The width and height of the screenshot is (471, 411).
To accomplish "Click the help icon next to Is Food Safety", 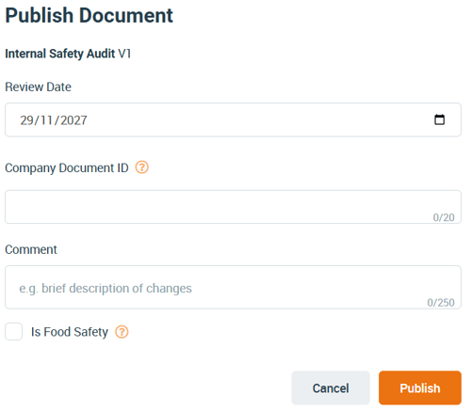I will pyautogui.click(x=122, y=332).
